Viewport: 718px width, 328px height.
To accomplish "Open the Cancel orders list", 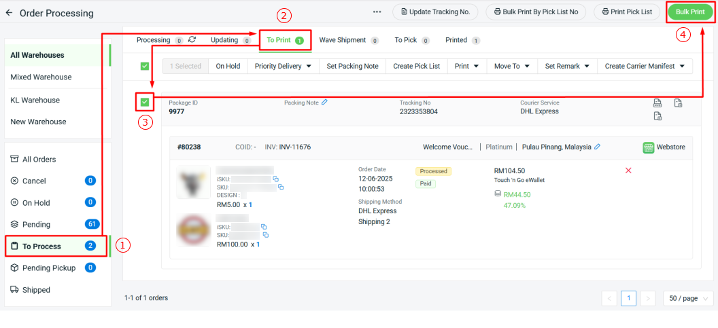I will point(57,181).
